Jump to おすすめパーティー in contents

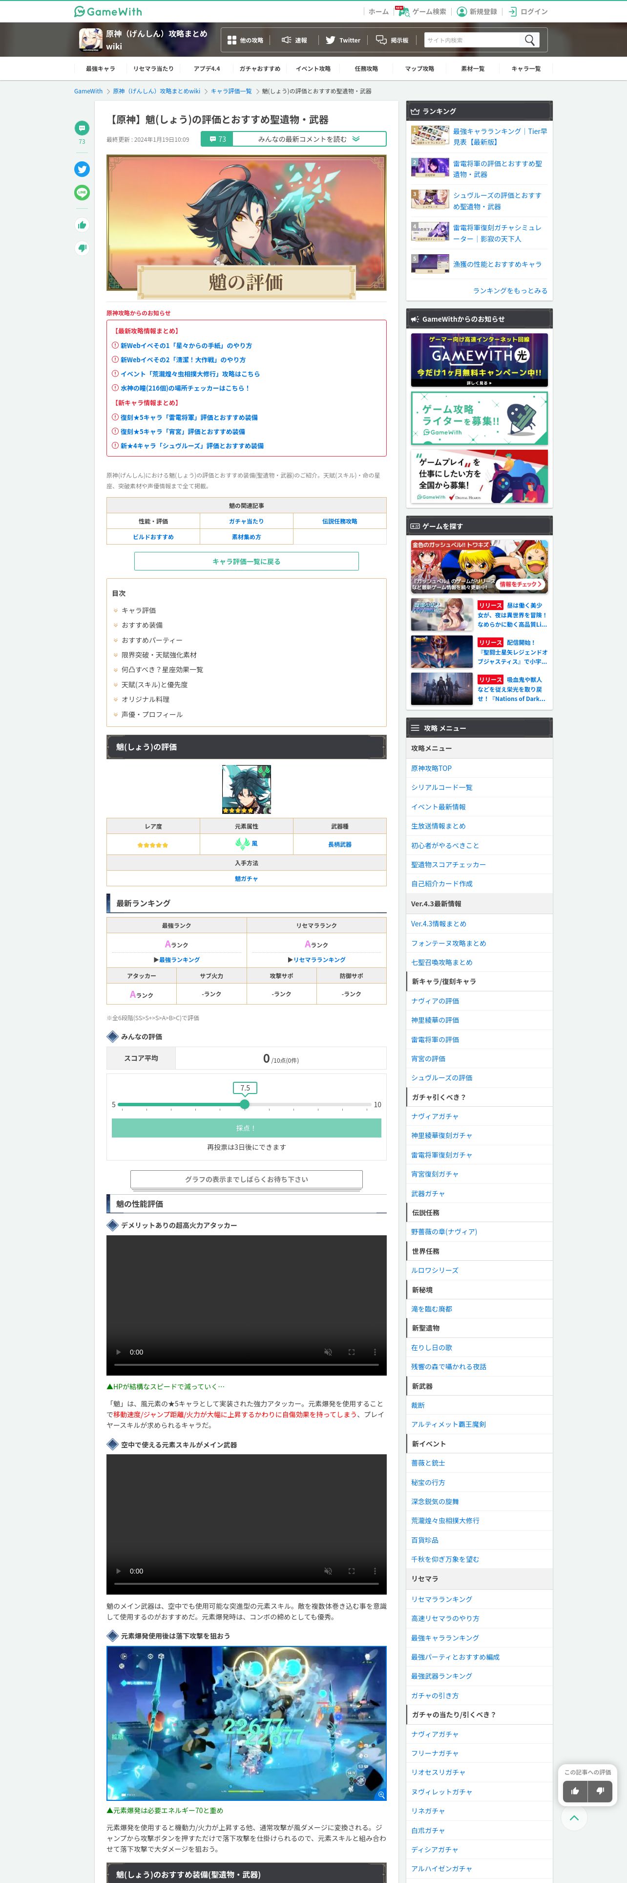tap(152, 640)
